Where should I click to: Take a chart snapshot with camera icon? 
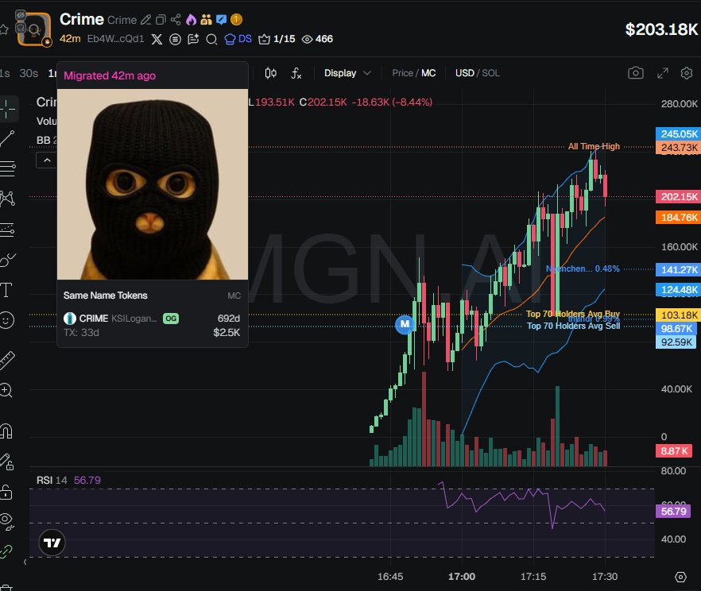click(x=636, y=73)
